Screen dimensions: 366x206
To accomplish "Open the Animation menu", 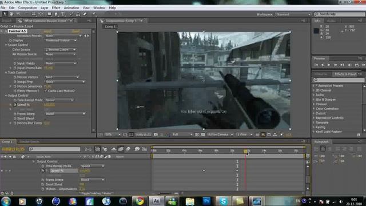I will pos(71,7).
